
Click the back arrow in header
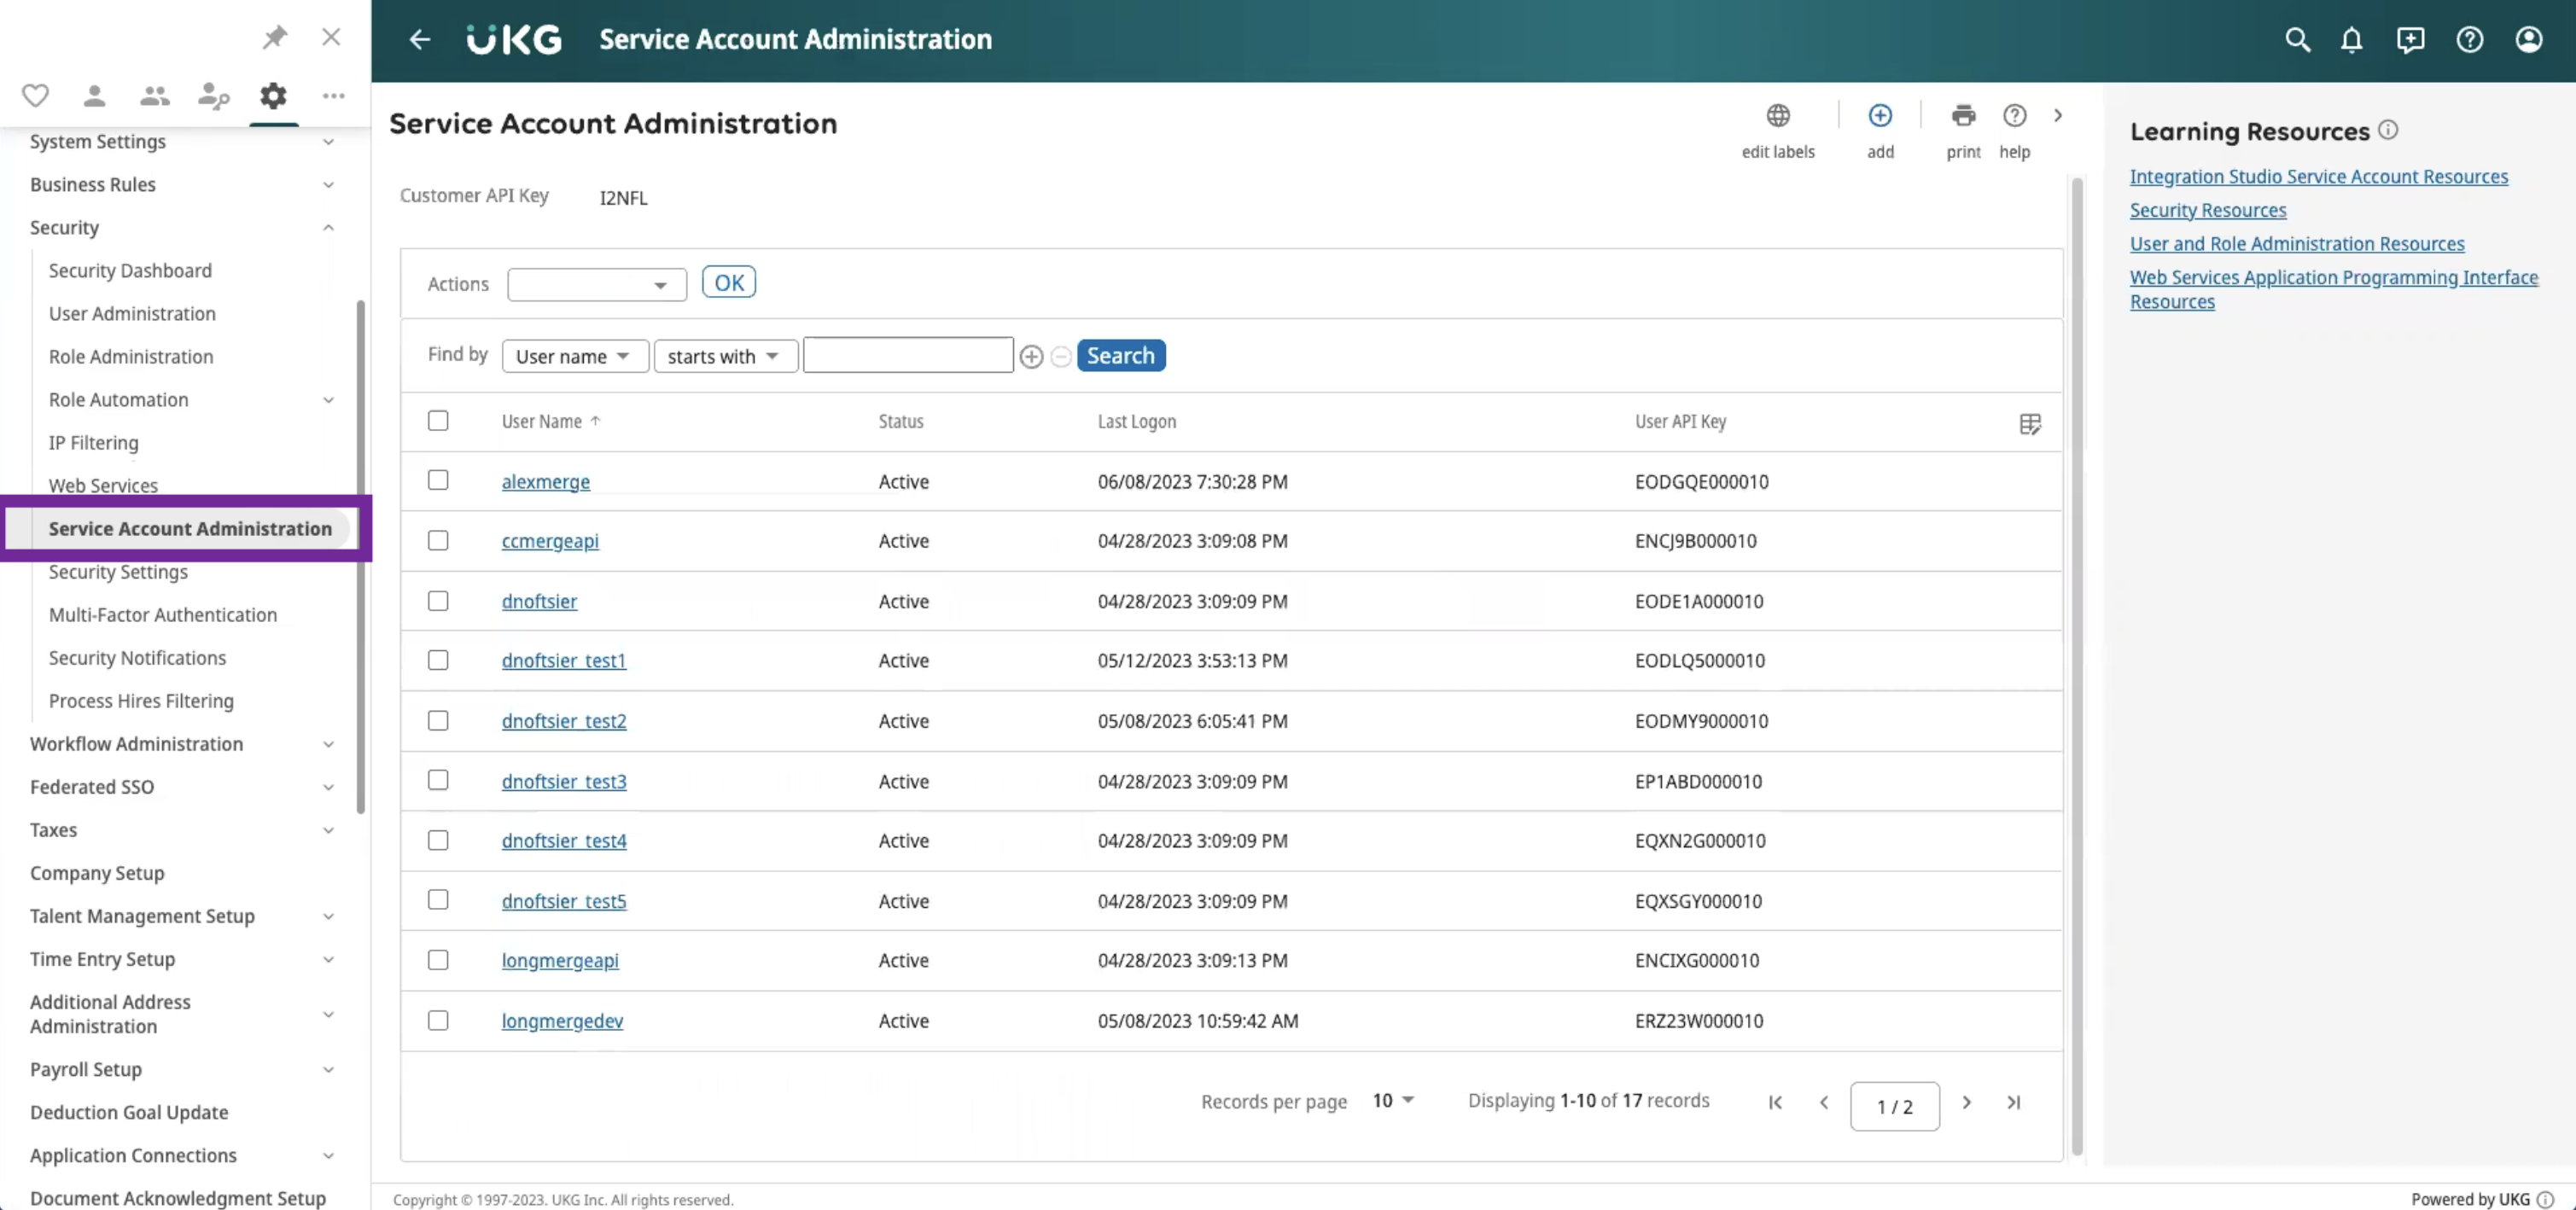(x=419, y=40)
